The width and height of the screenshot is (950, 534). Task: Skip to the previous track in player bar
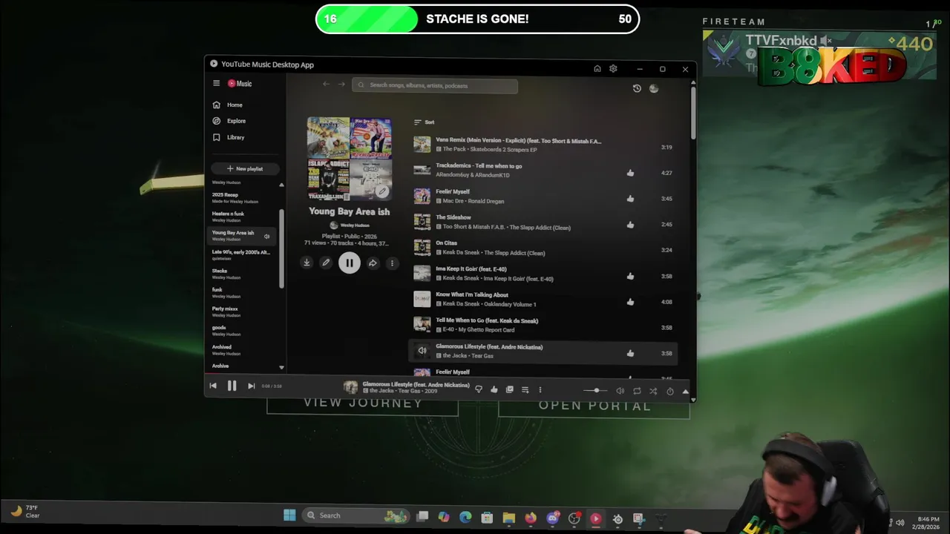pyautogui.click(x=213, y=386)
